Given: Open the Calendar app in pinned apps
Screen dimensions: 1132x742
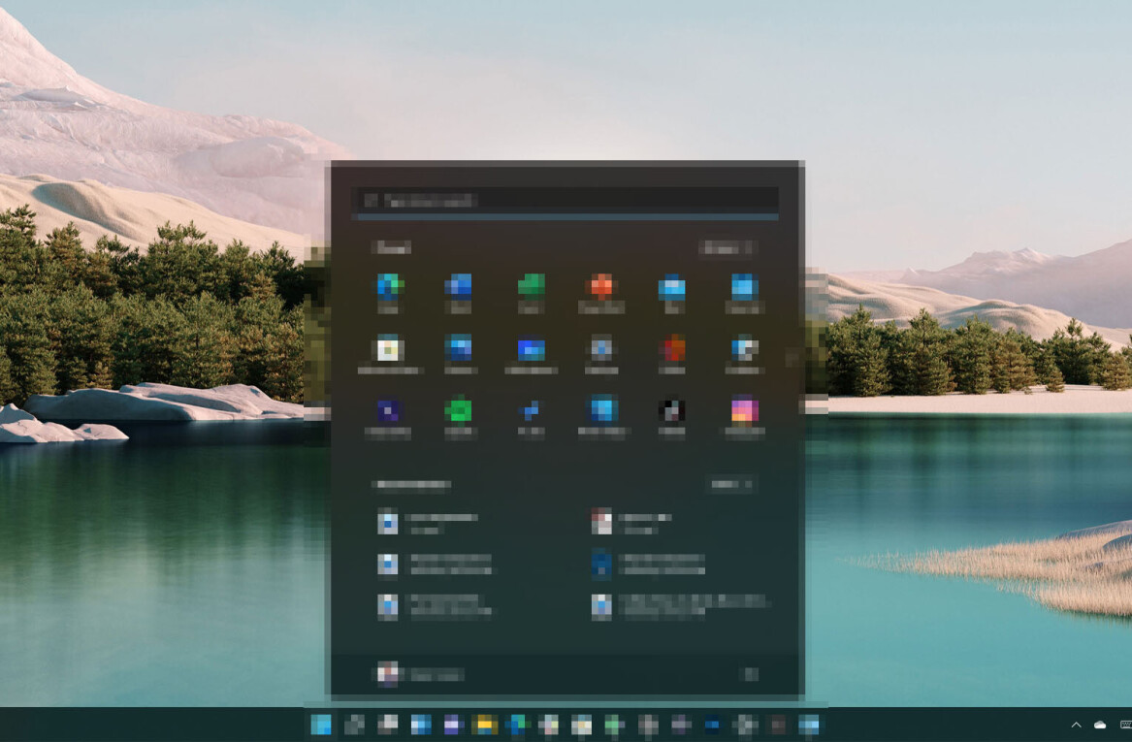Looking at the screenshot, I should coord(744,287).
